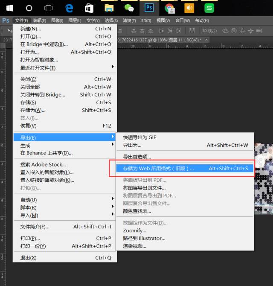Switch to WeChat in the taskbar
This screenshot has width=273, height=286.
click(129, 8)
